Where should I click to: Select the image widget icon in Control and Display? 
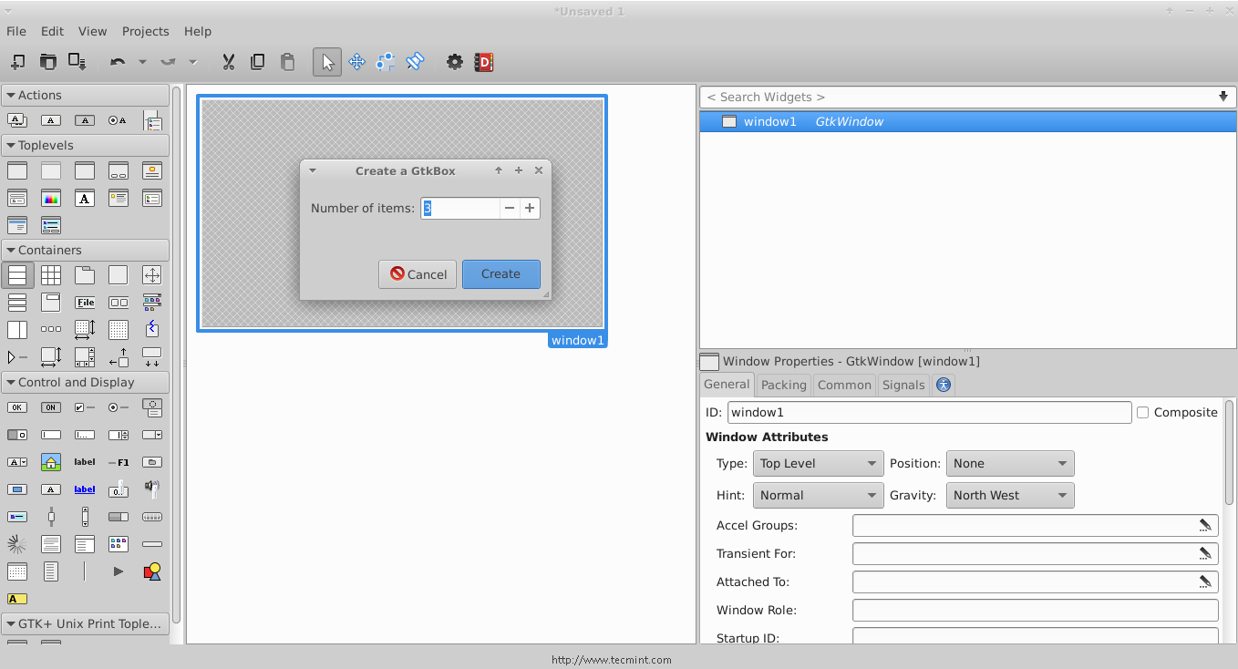coord(51,462)
